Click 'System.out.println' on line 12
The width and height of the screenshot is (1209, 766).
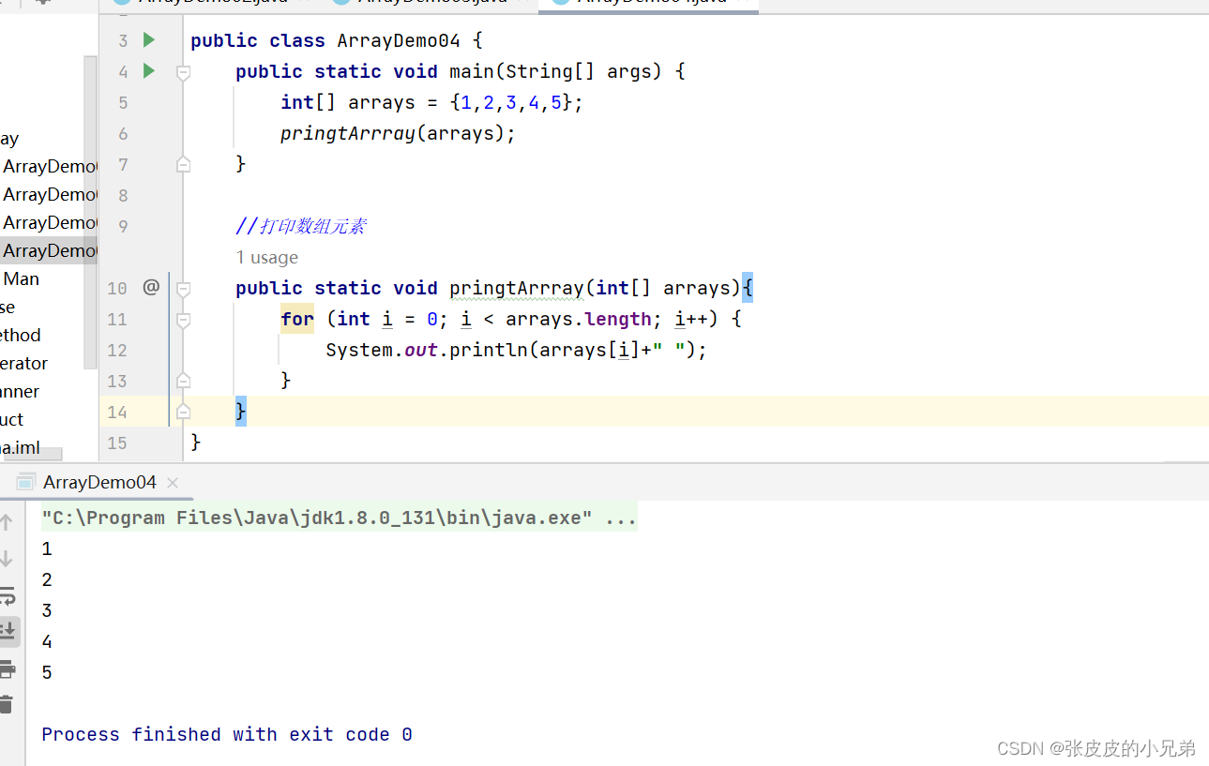pos(429,350)
